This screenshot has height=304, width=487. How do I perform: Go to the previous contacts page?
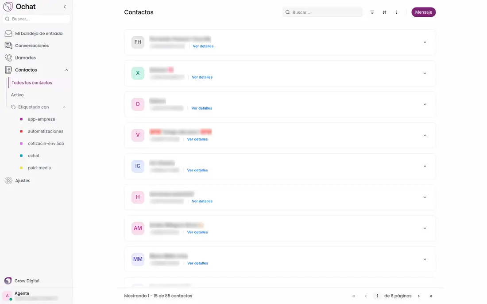point(366,296)
